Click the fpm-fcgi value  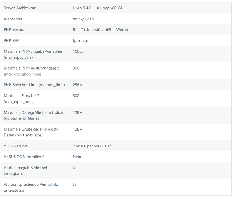point(80,41)
